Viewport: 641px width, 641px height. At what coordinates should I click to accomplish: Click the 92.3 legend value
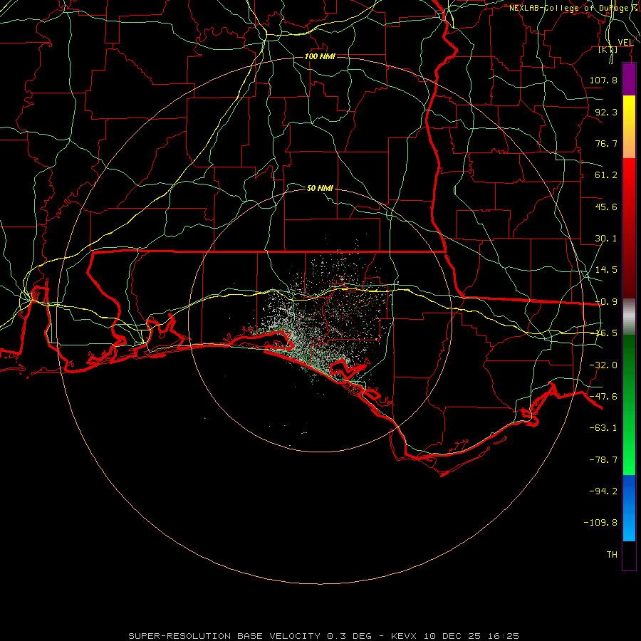point(606,112)
